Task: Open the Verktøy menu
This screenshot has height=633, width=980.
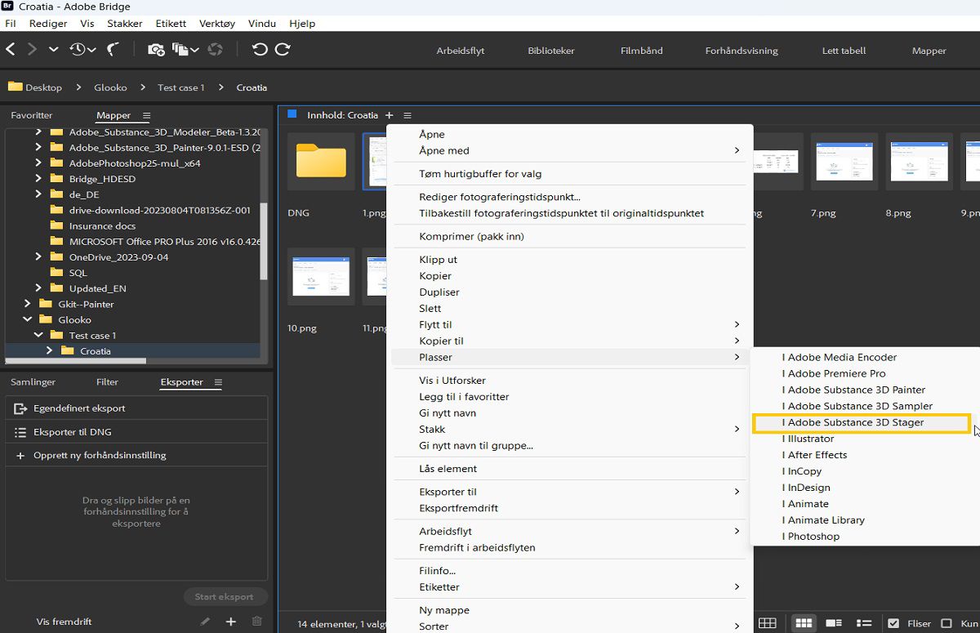Action: pyautogui.click(x=217, y=24)
